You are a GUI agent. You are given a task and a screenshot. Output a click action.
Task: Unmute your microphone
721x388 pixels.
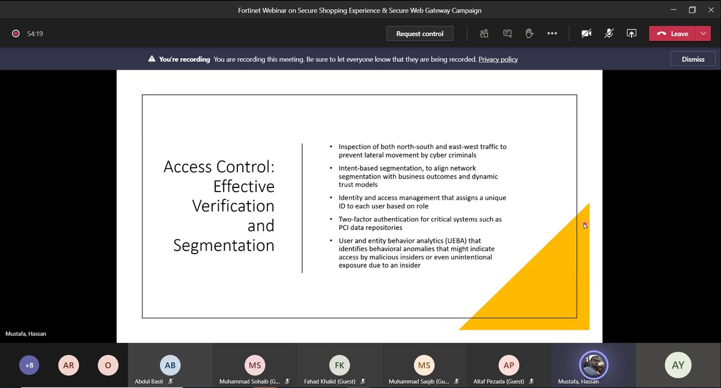[609, 34]
